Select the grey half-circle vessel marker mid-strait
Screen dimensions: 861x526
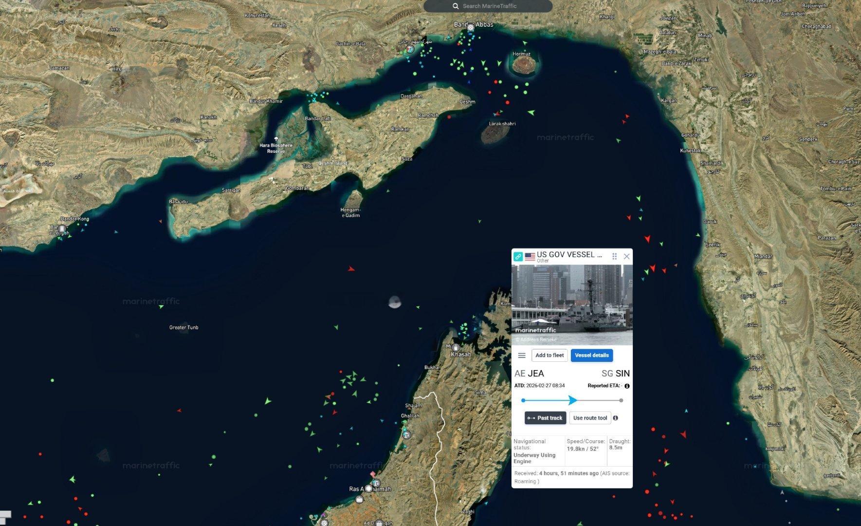[395, 302]
